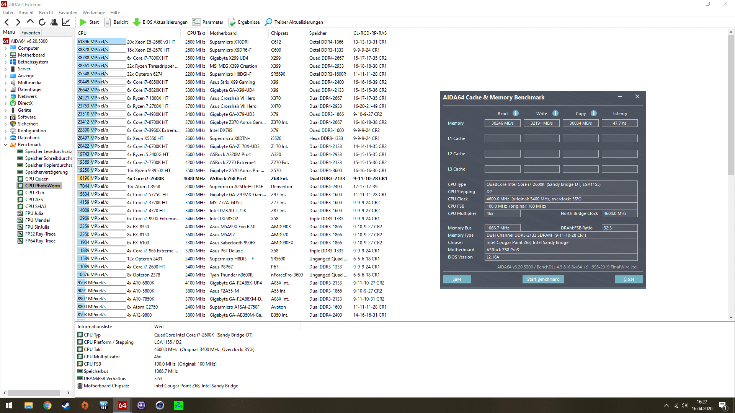Select FP64 Ray-Trace benchmark in tree
This screenshot has height=413, width=735.
[x=40, y=241]
